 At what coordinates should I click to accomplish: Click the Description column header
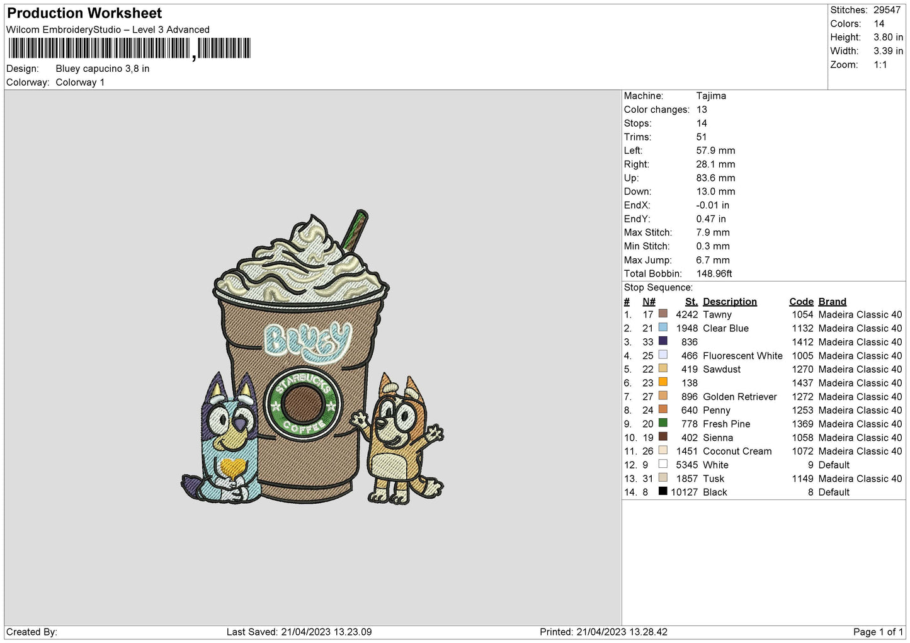coord(729,302)
